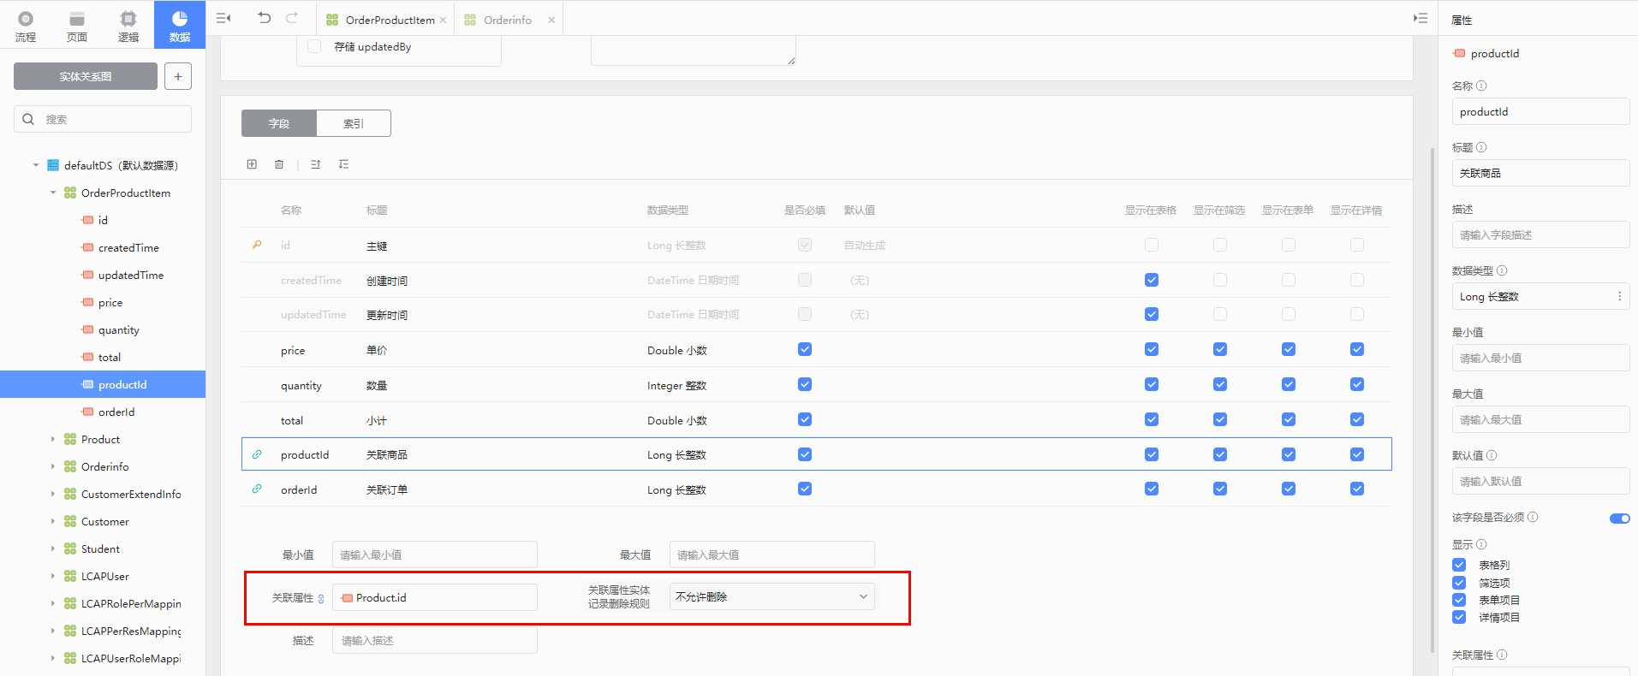
Task: Click the plus button to add entity
Action: point(178,76)
